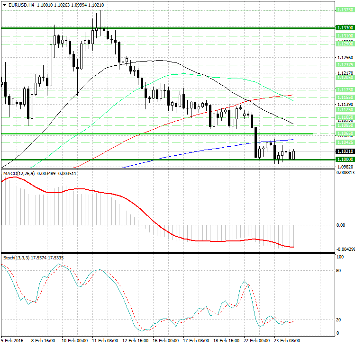The image size is (355, 346).
Task: Click the 1.12560 price axis value
Action: tap(345, 58)
